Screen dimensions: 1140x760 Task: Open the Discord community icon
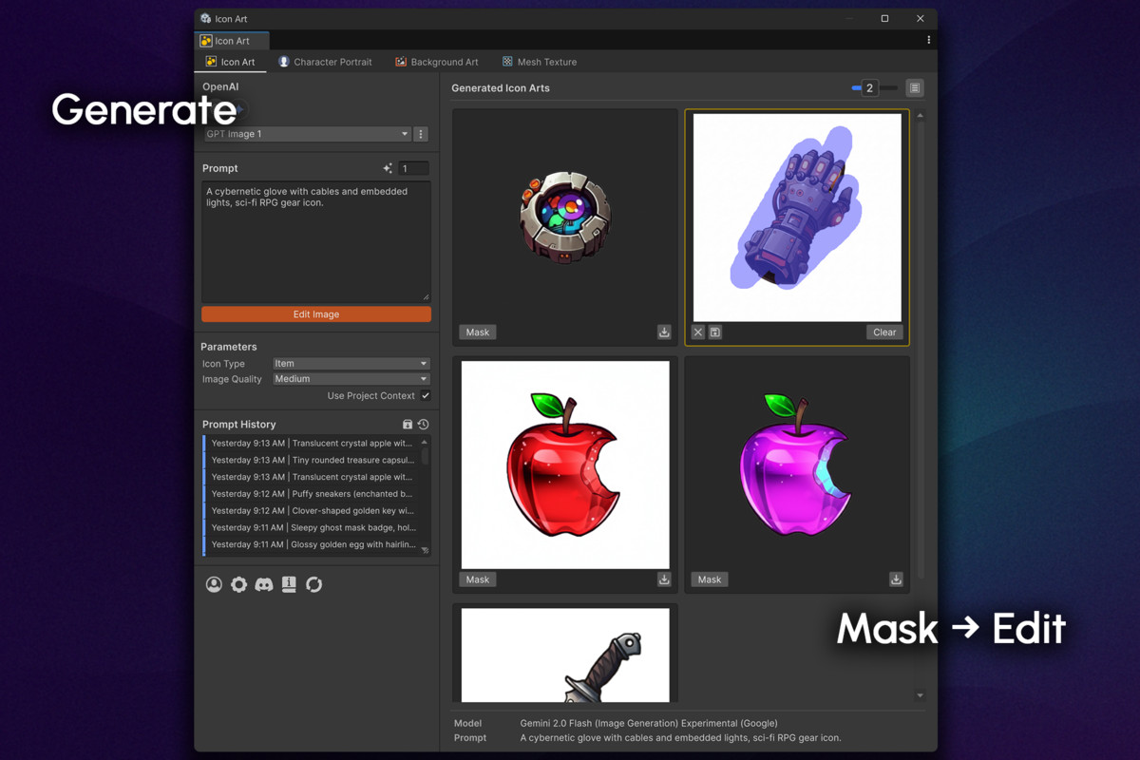coord(264,584)
